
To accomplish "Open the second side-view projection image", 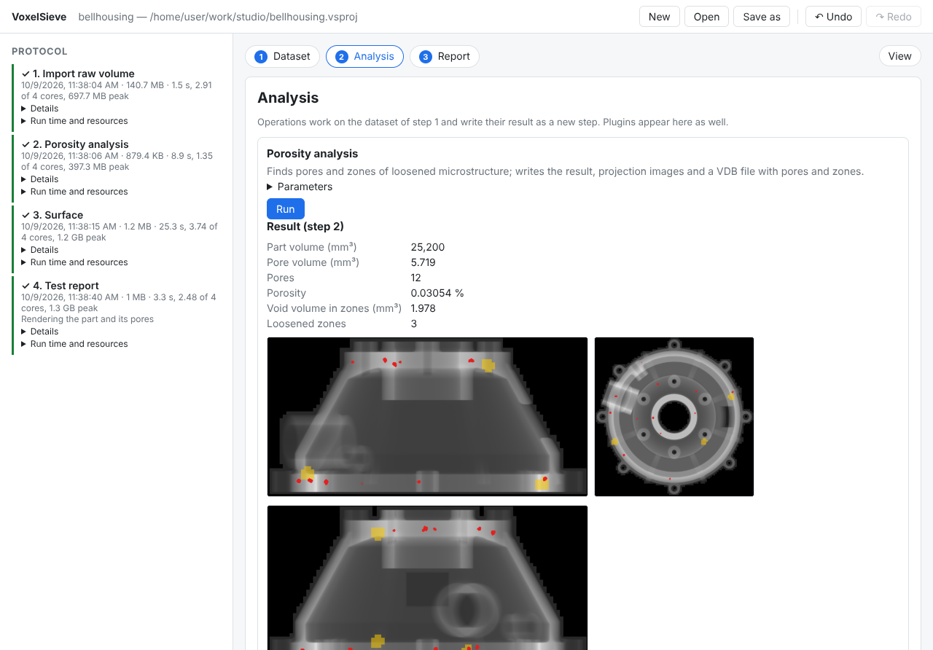I will [427, 577].
